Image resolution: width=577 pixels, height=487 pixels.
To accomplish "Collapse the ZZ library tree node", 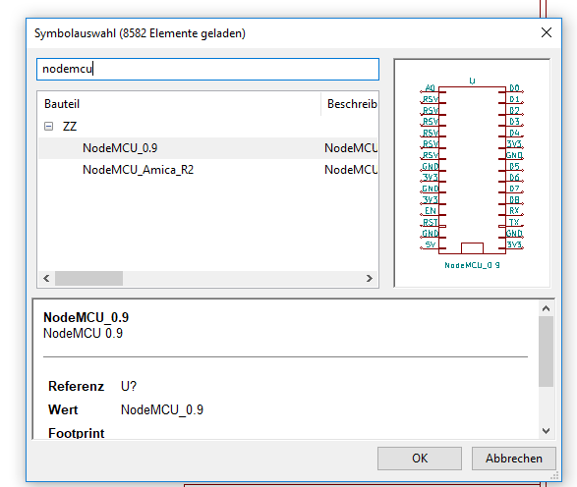I will pyautogui.click(x=48, y=127).
